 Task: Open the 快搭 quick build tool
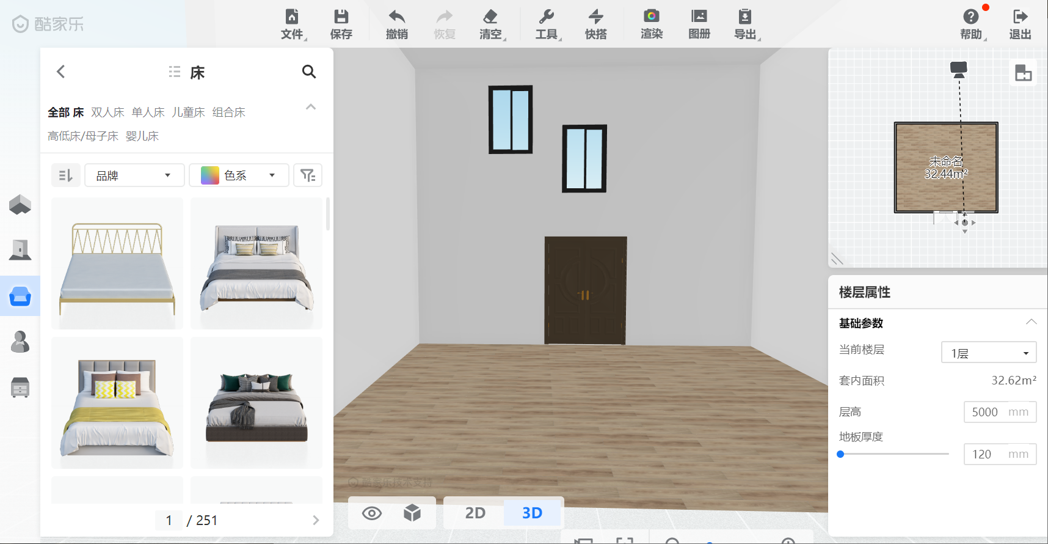[x=596, y=24]
